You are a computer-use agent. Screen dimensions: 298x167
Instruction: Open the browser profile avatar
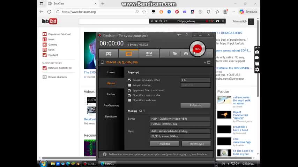coord(225,12)
